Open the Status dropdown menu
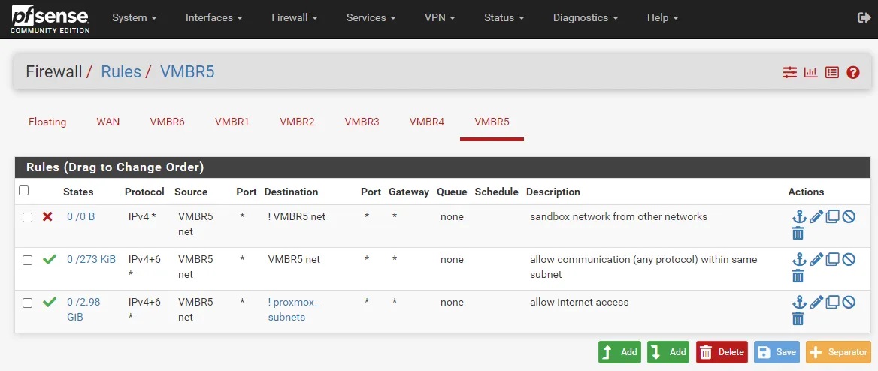This screenshot has width=878, height=371. click(504, 18)
